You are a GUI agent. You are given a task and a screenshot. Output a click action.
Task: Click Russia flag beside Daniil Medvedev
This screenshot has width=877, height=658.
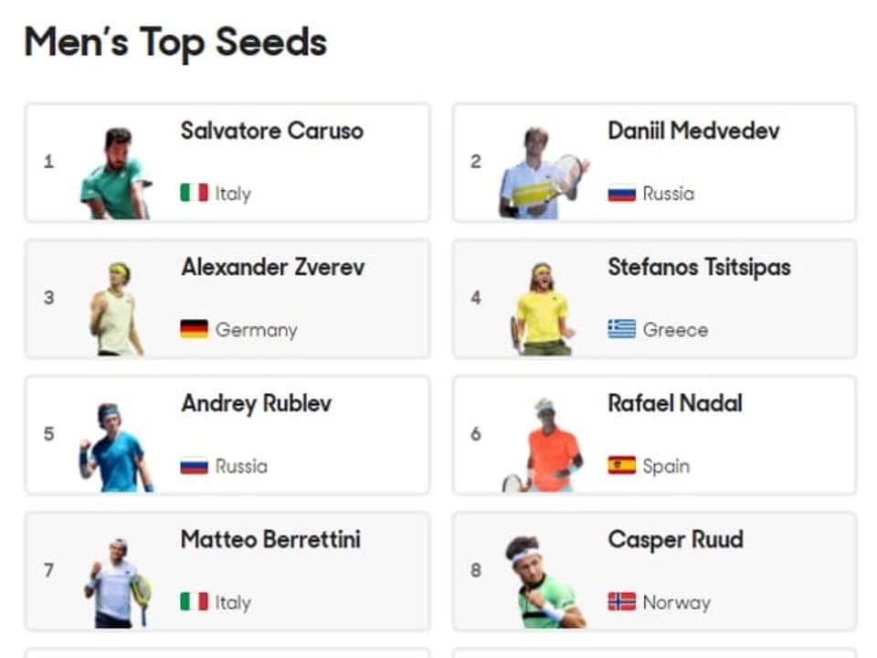(621, 193)
